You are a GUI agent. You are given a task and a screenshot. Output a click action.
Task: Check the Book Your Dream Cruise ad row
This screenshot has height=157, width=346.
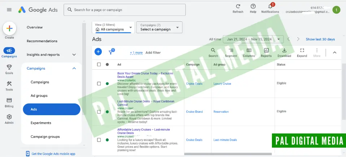(x=99, y=84)
